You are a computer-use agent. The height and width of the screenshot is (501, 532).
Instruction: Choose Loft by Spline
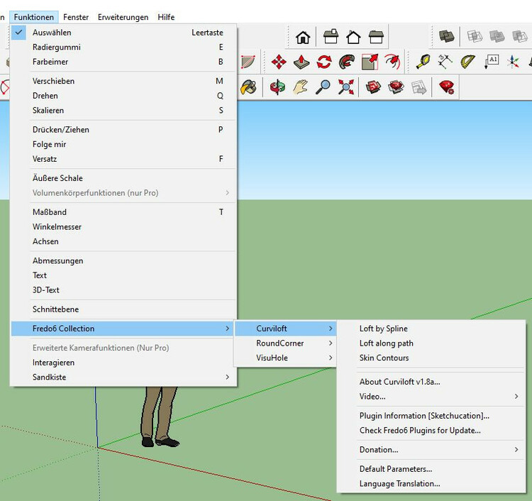click(384, 329)
